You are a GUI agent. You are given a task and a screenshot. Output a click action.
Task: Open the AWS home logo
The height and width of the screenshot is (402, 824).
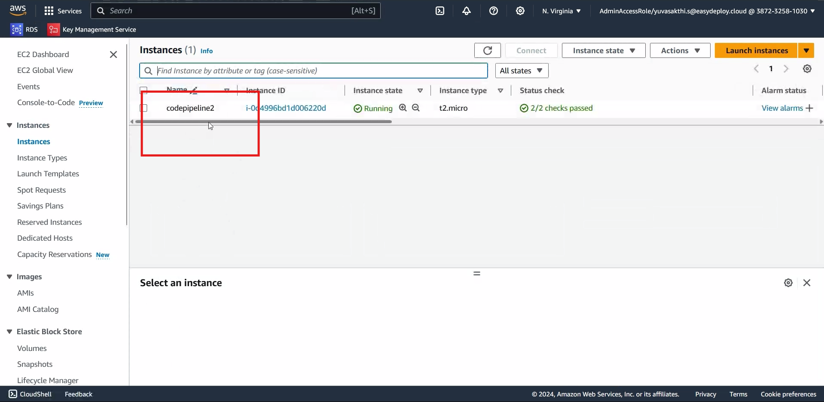(x=18, y=10)
